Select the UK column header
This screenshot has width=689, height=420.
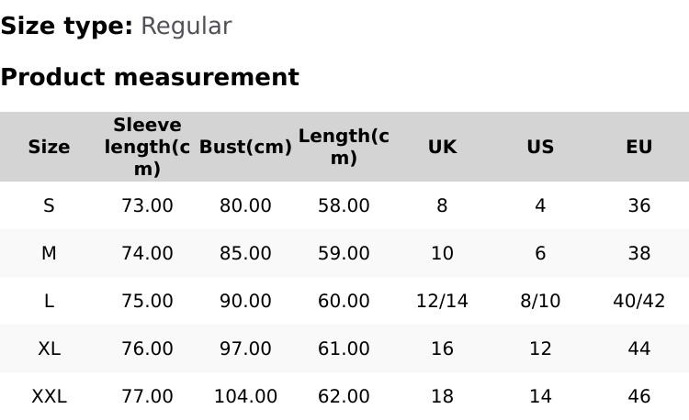(x=442, y=147)
